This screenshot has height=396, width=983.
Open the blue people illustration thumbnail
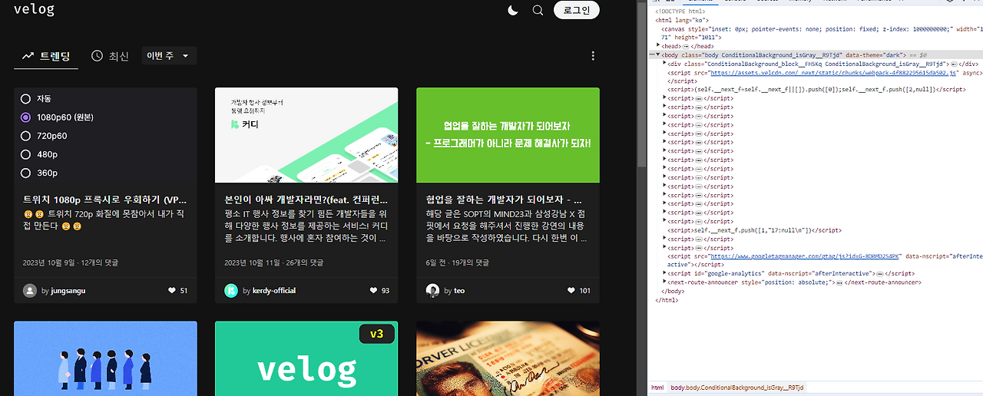click(x=105, y=358)
